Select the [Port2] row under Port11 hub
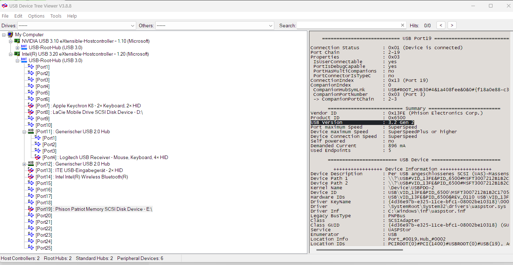 pyautogui.click(x=49, y=145)
